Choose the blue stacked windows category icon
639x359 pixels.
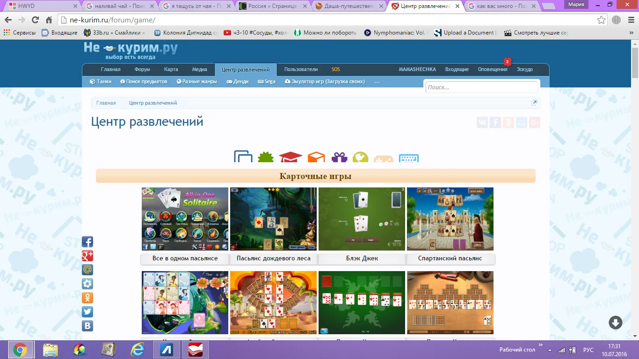243,156
